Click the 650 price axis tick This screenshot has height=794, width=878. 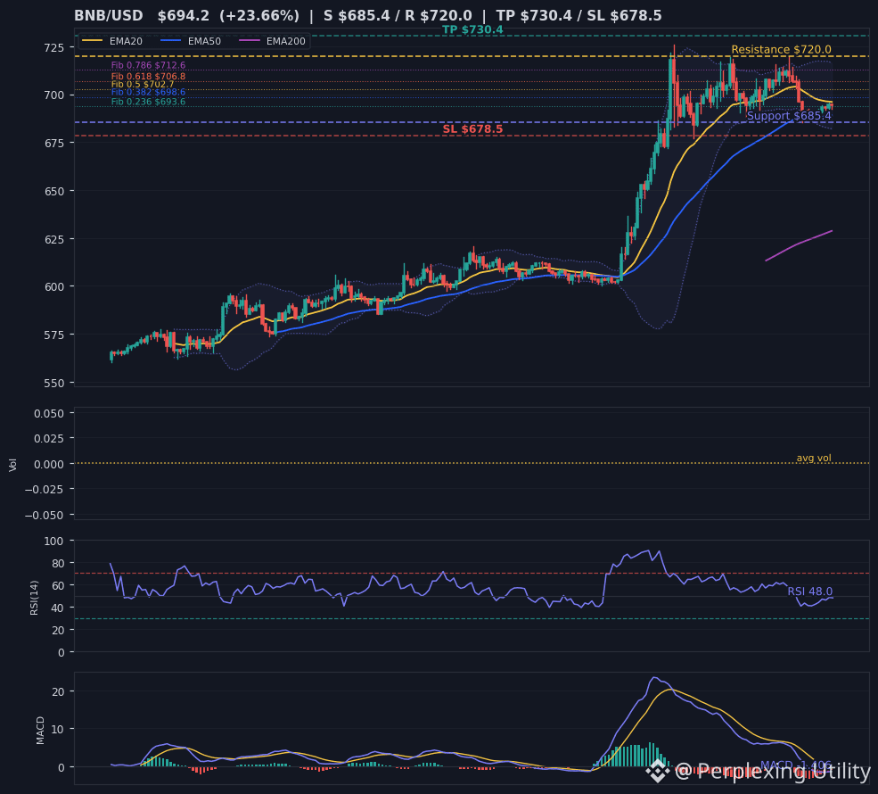[x=55, y=191]
